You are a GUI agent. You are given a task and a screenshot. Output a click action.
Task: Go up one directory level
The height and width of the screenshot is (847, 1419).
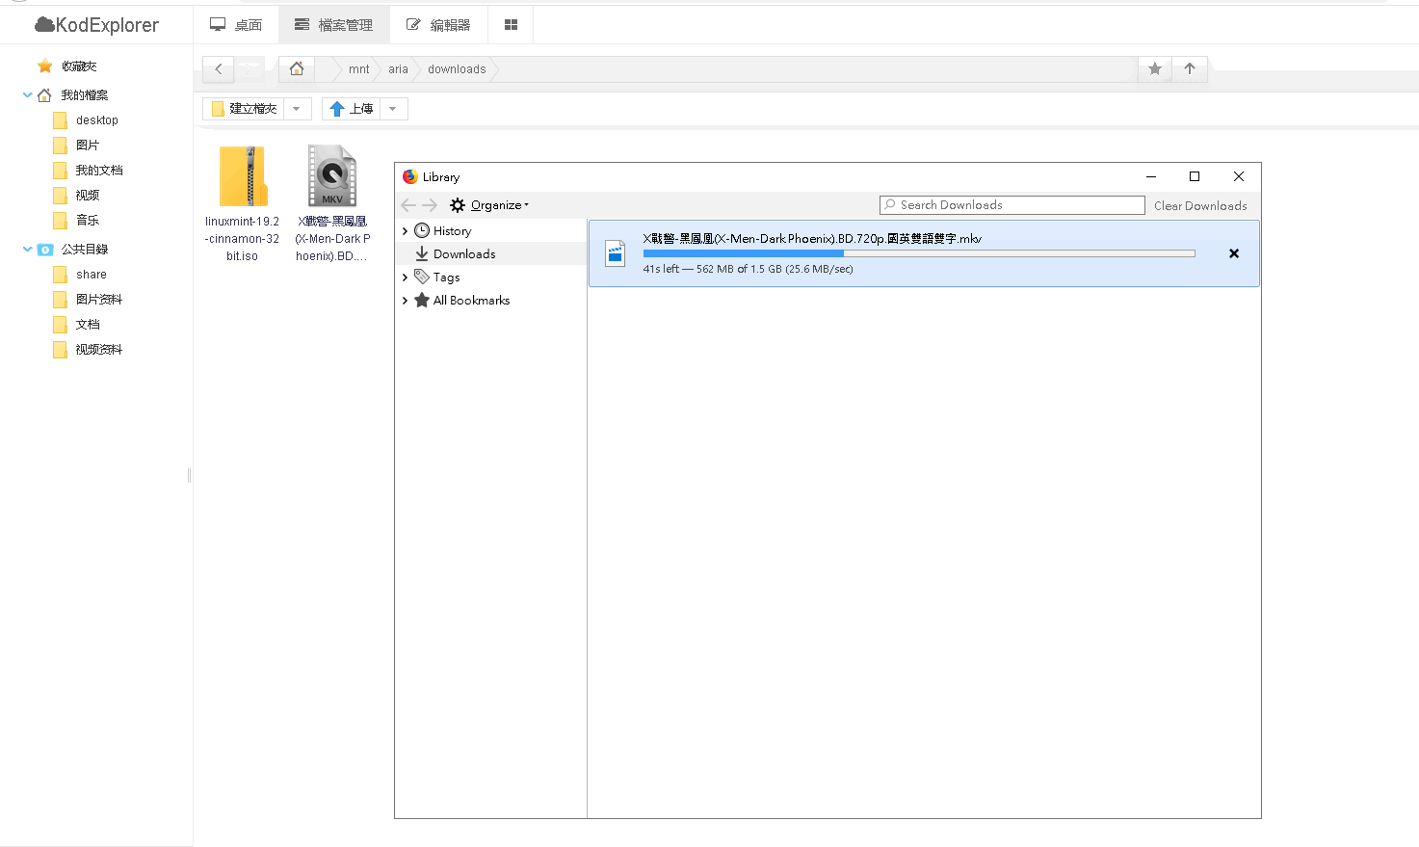click(x=1190, y=68)
